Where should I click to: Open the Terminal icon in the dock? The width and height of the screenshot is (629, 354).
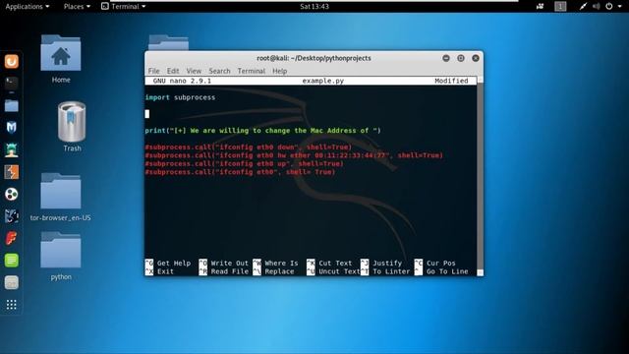coord(12,83)
